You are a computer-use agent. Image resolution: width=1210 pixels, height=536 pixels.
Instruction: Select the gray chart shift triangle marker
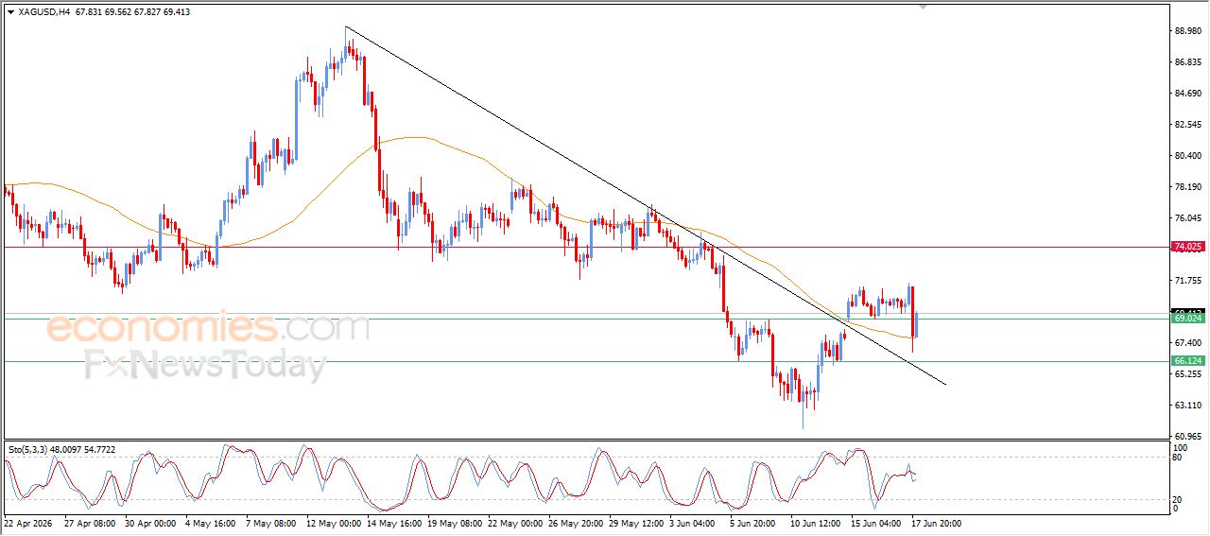(x=924, y=7)
